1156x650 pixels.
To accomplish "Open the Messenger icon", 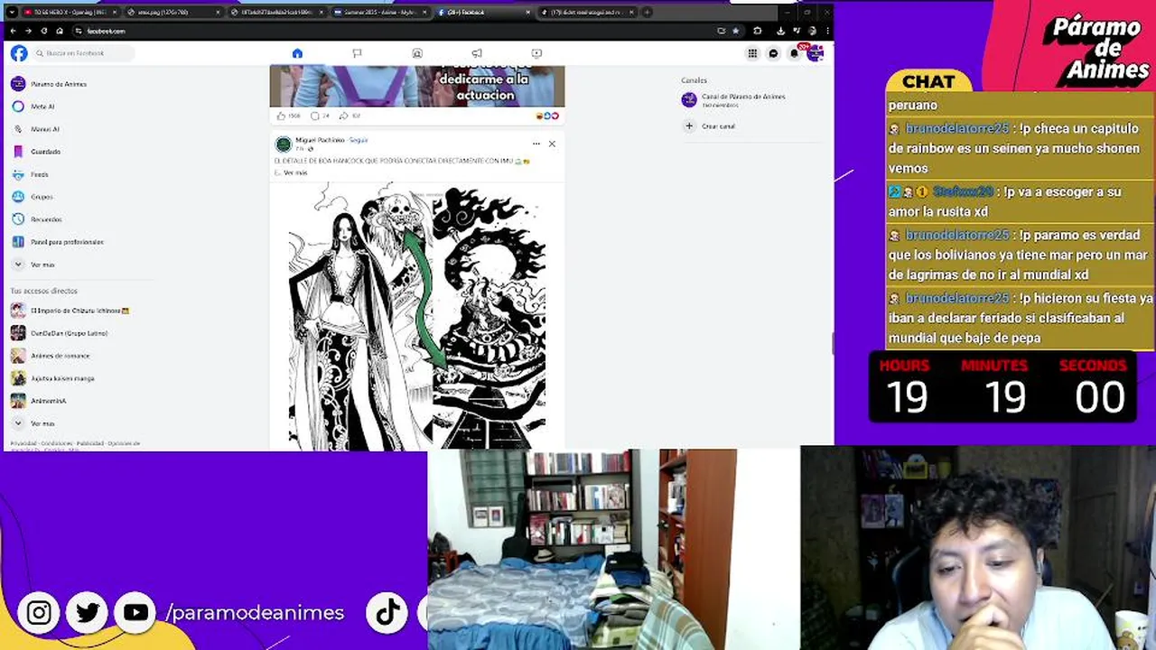I will [773, 53].
